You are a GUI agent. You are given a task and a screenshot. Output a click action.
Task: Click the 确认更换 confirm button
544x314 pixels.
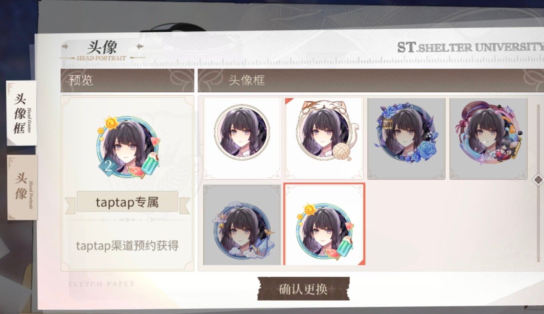(304, 289)
